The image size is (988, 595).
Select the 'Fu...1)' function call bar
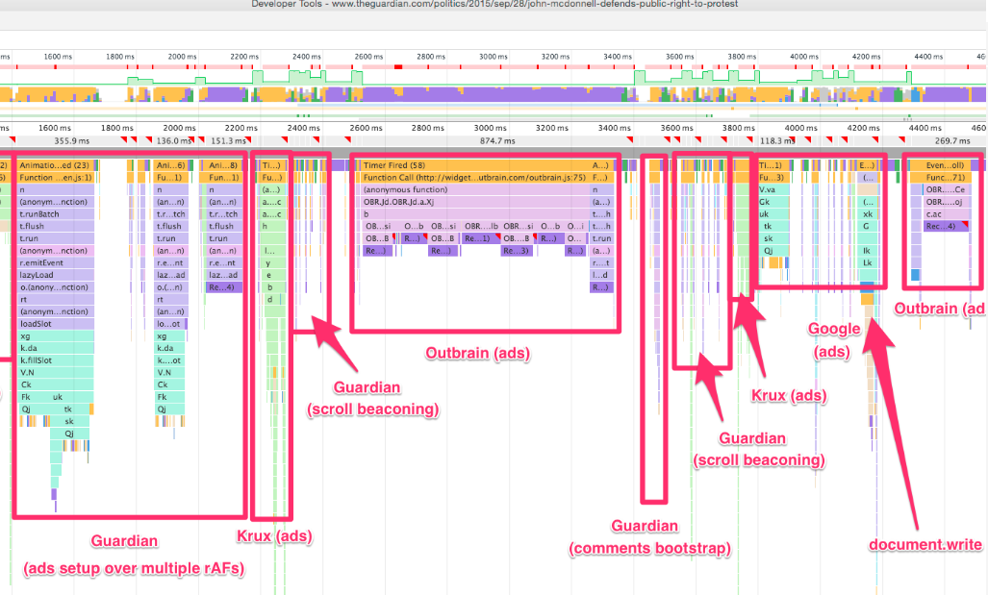[170, 178]
